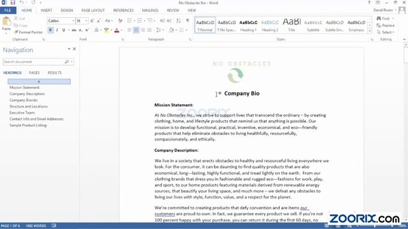408x229 pixels.
Task: Select the Format Painter tool
Action: click(28, 32)
